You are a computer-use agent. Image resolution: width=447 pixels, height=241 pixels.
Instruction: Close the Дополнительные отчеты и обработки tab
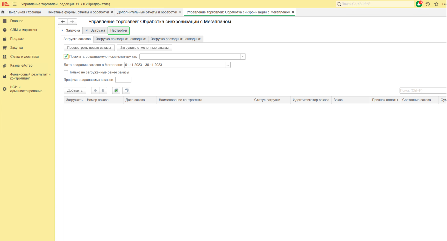point(180,12)
